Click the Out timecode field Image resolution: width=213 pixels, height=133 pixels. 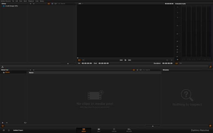(x=103, y=63)
